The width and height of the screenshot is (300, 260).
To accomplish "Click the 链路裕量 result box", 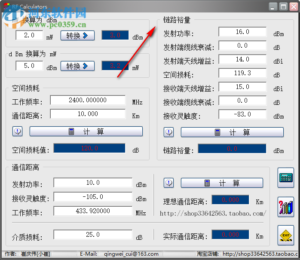I will [232, 149].
